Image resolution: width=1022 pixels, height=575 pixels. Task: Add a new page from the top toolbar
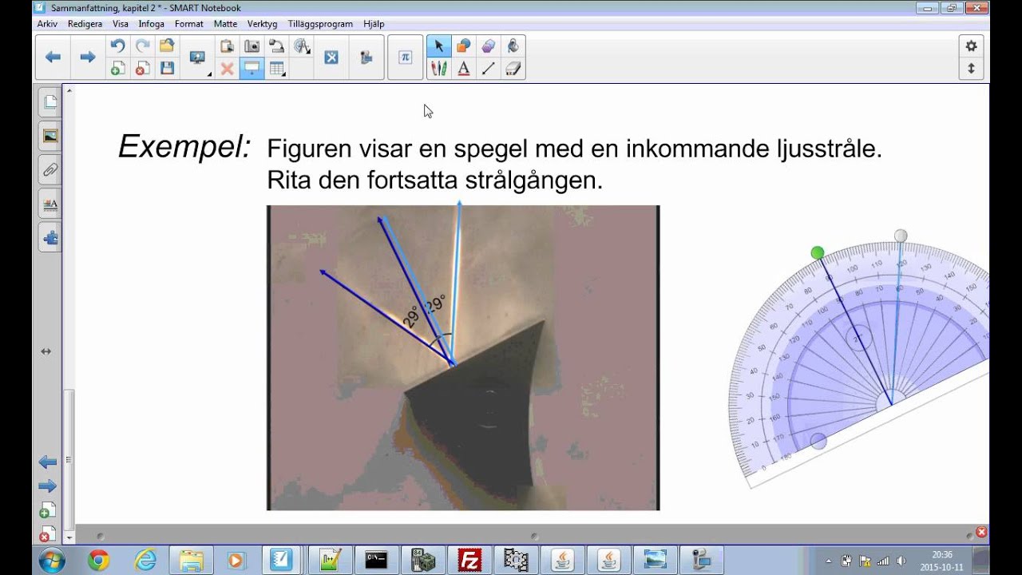(x=117, y=69)
